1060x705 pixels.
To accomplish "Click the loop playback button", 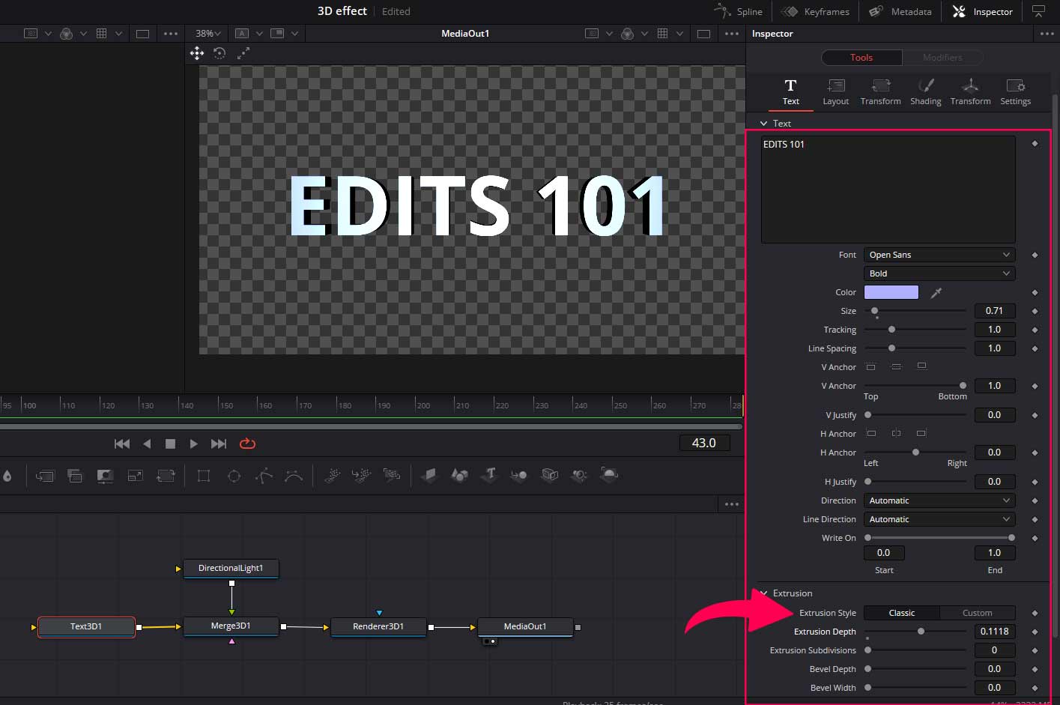I will (247, 444).
